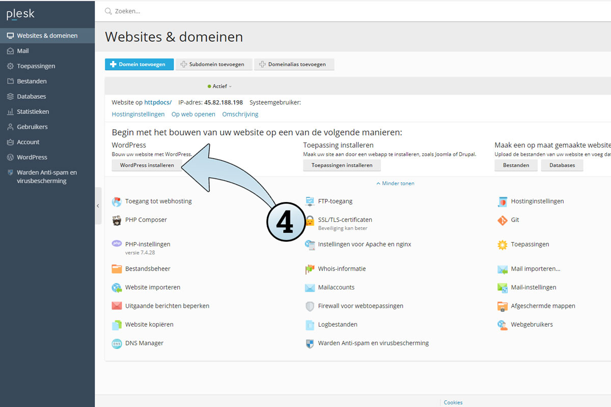Viewport: 611px width, 407px height.
Task: Select Statistieken in the sidebar
Action: click(33, 111)
